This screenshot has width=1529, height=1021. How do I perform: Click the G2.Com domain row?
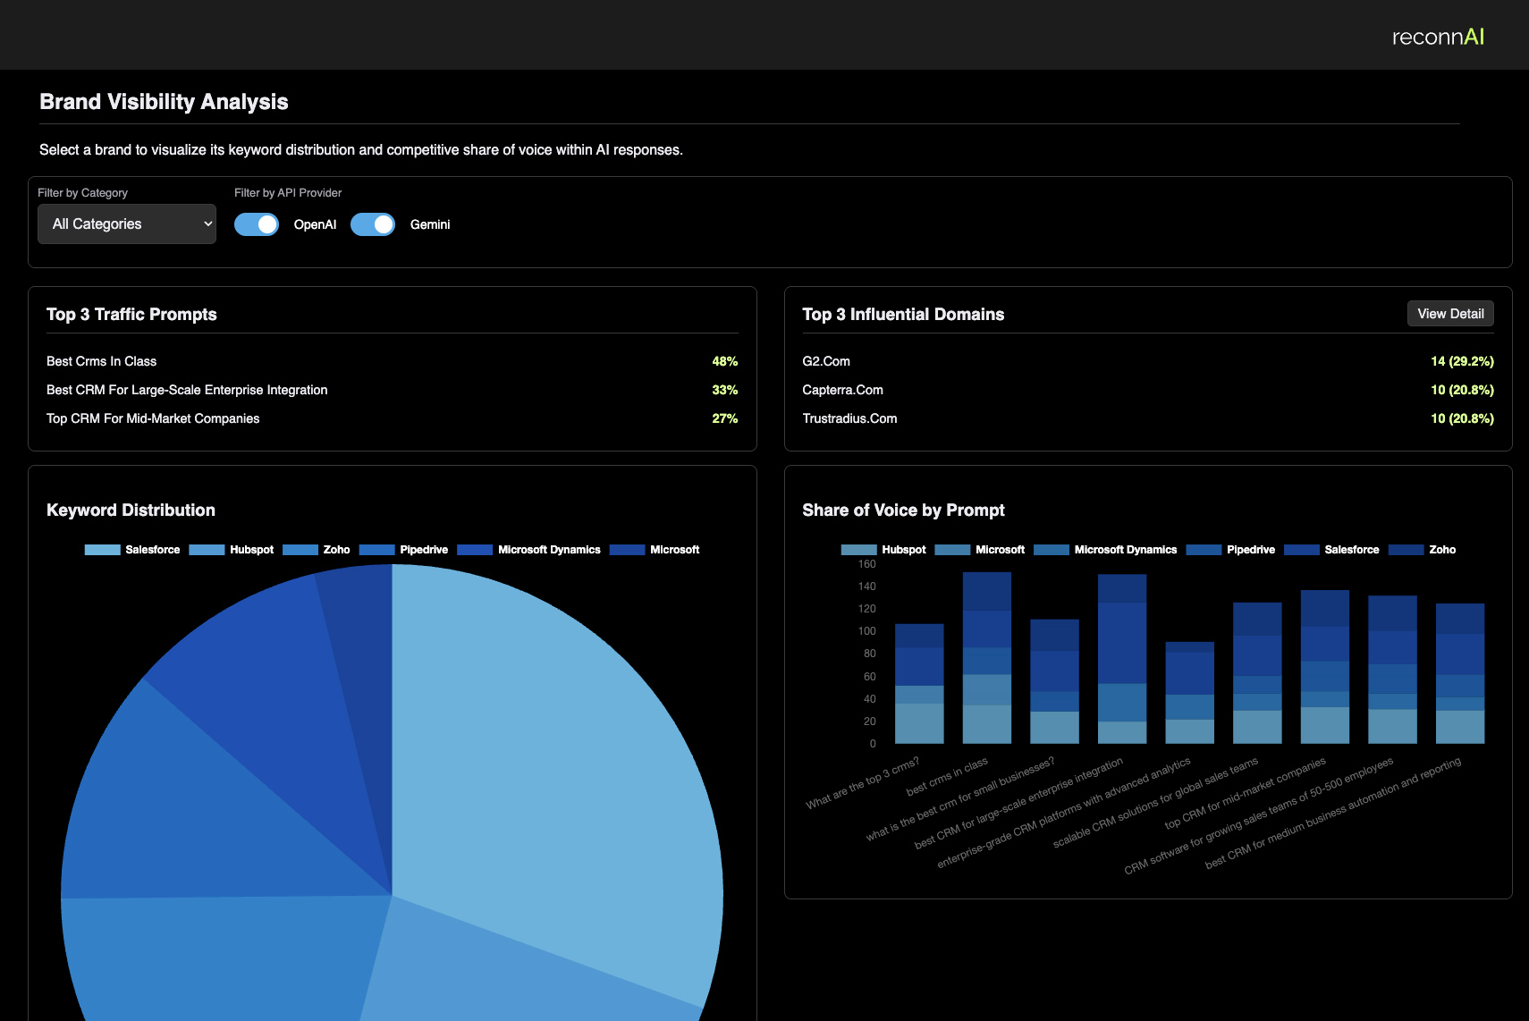1148,361
